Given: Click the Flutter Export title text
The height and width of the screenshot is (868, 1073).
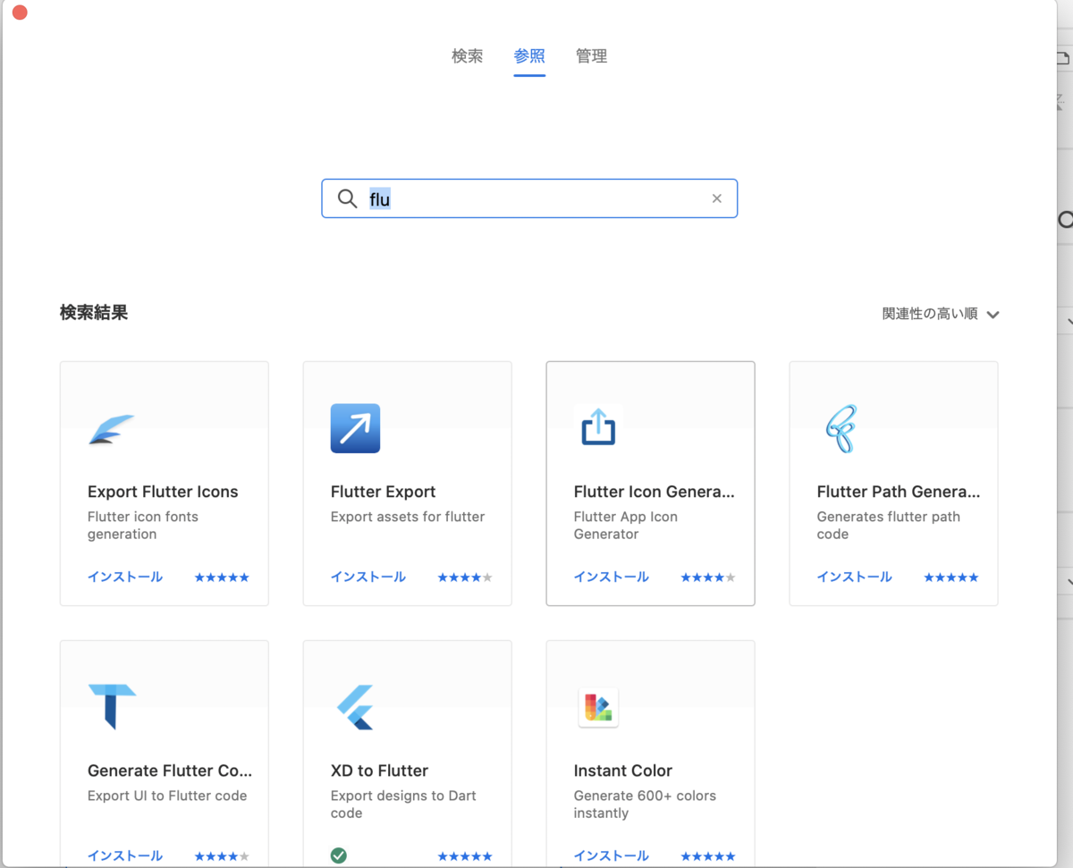Looking at the screenshot, I should tap(384, 492).
